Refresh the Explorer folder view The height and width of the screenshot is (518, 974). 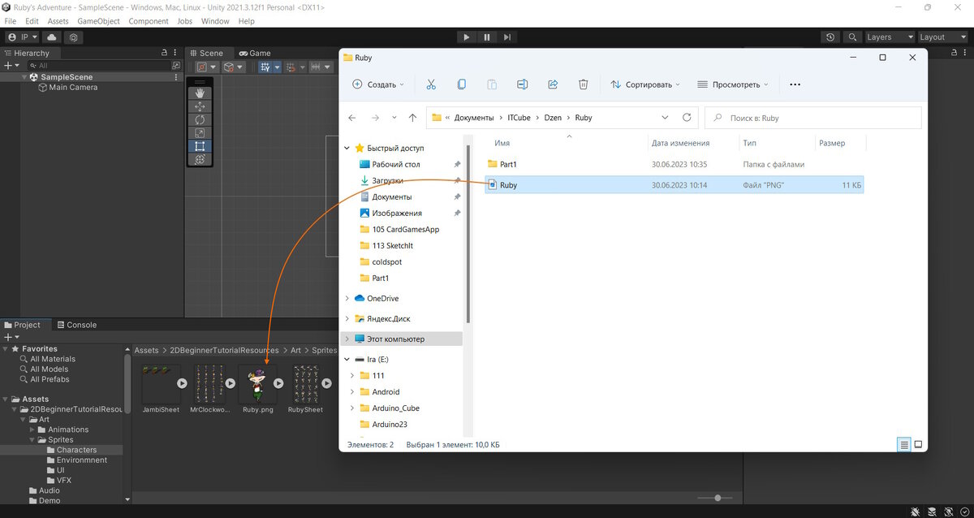click(x=687, y=117)
